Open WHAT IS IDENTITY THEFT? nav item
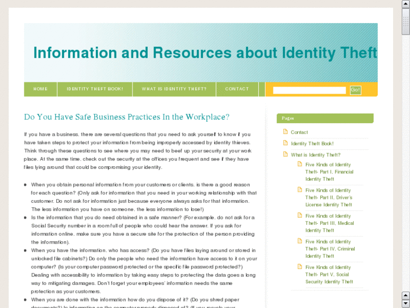410x308 pixels. pos(174,89)
